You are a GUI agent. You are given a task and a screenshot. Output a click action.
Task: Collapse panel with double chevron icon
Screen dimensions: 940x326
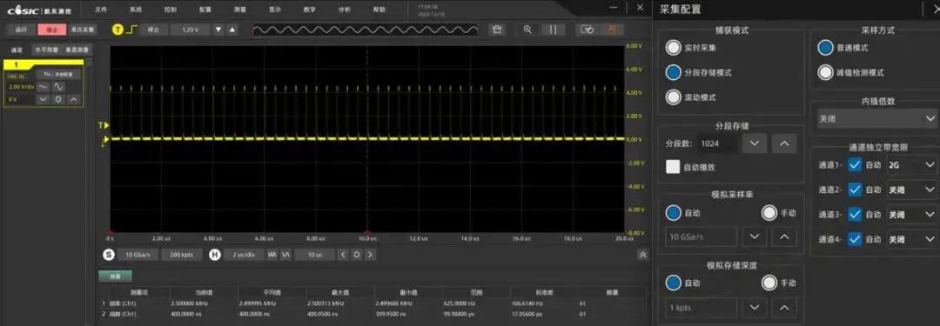tap(643, 255)
